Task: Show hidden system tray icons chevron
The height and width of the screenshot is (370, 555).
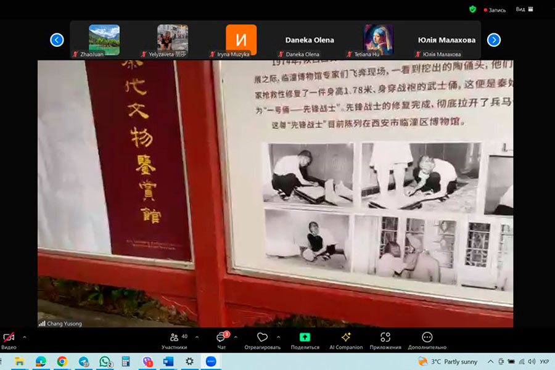Action: [490, 361]
